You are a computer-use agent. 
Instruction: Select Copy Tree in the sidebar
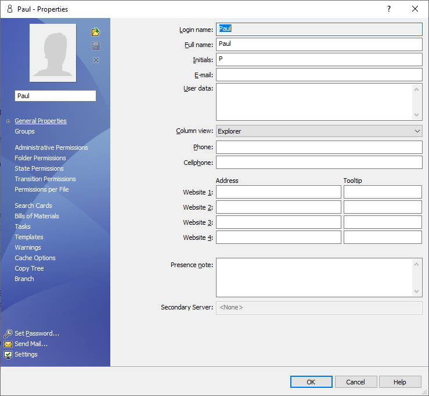[29, 268]
